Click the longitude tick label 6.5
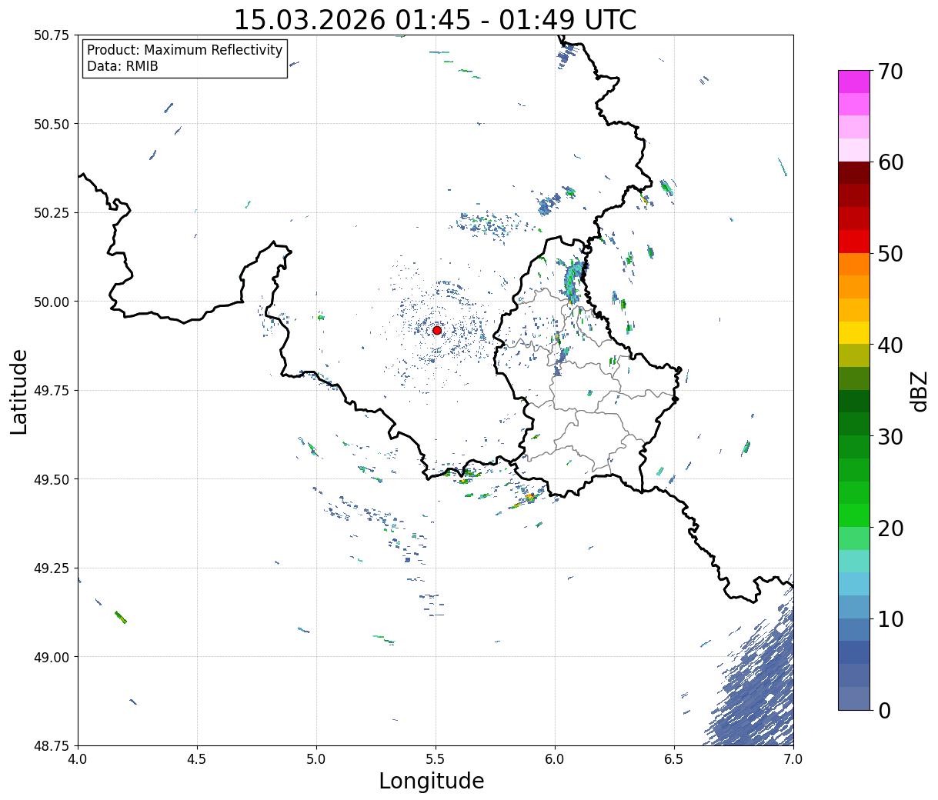The image size is (938, 800). (x=674, y=758)
